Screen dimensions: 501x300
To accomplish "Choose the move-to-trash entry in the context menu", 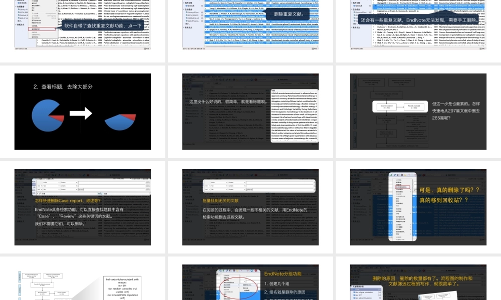I will [403, 187].
